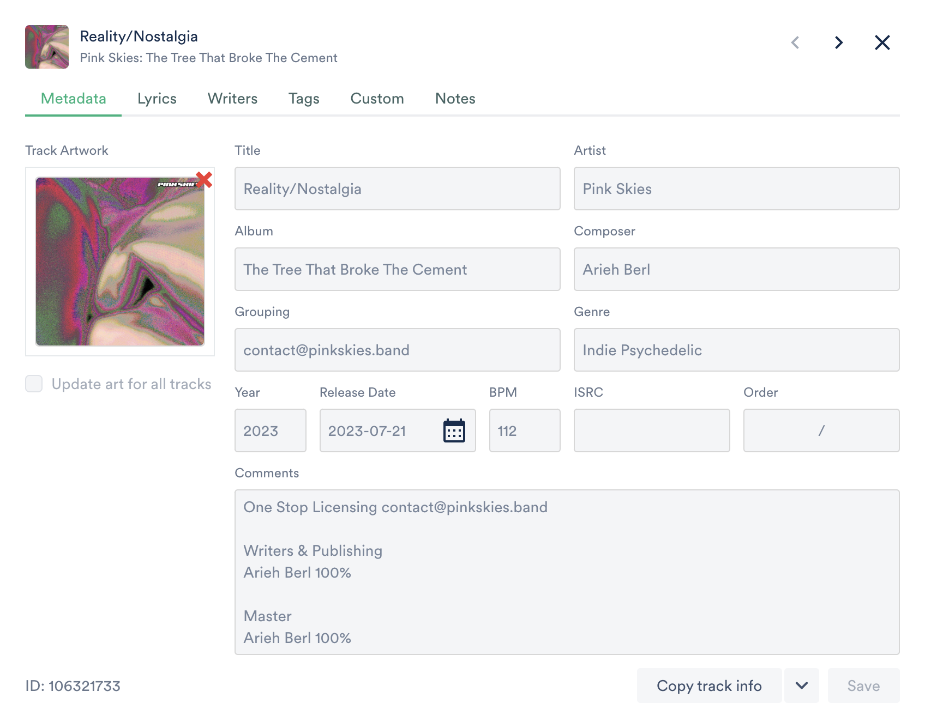This screenshot has height=728, width=925.
Task: Click the Save button
Action: click(x=863, y=685)
